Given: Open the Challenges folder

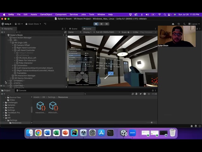Looking at the screenshot, I should (x=12, y=103).
